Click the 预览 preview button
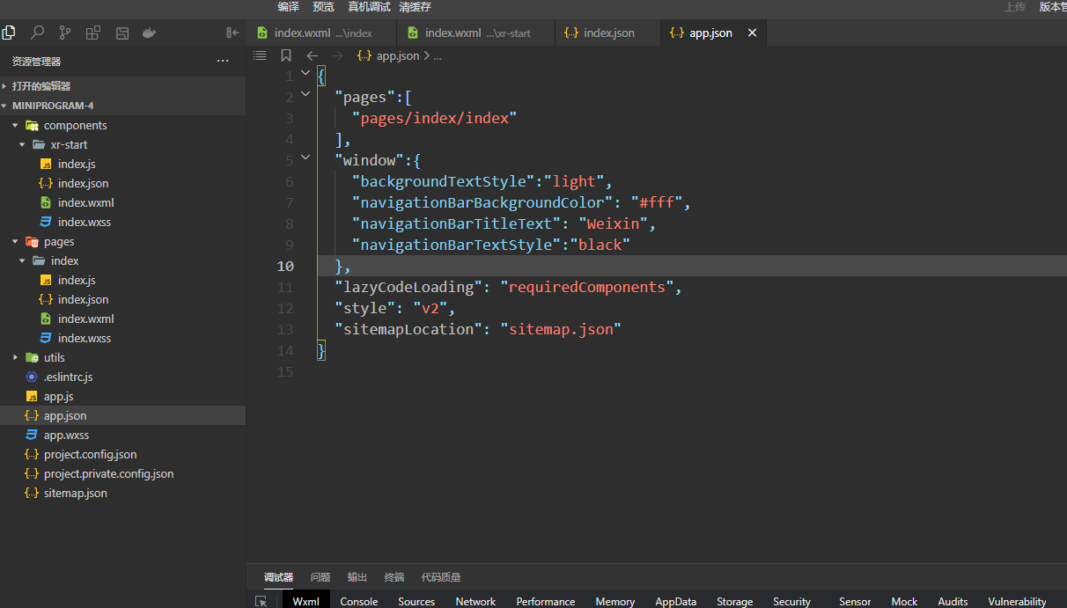The height and width of the screenshot is (608, 1067). click(x=323, y=7)
